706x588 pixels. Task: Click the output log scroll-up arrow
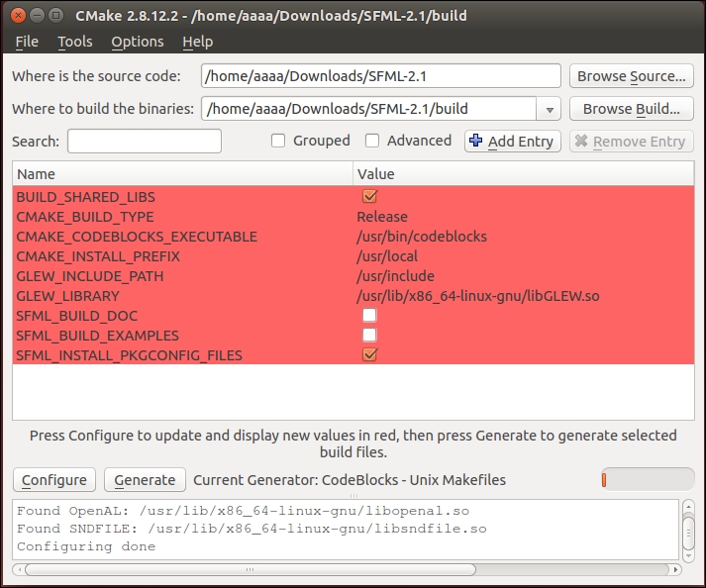tap(688, 507)
